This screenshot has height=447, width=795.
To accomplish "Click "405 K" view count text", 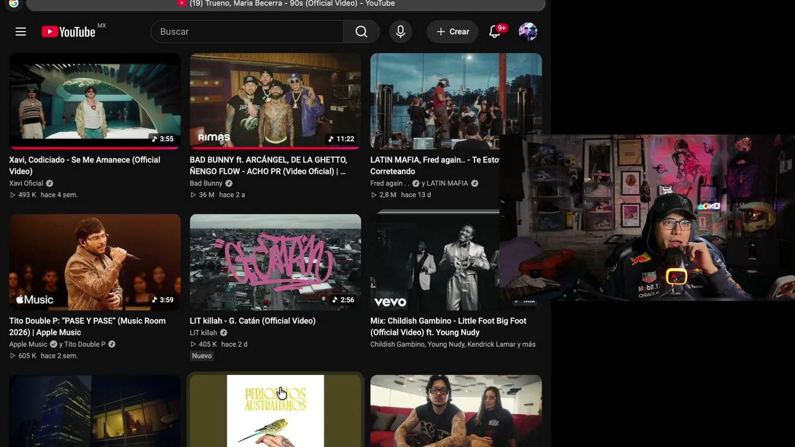I will 207,345.
